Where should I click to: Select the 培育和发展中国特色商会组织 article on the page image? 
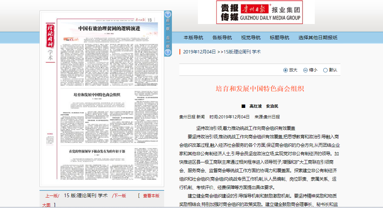[97, 94]
